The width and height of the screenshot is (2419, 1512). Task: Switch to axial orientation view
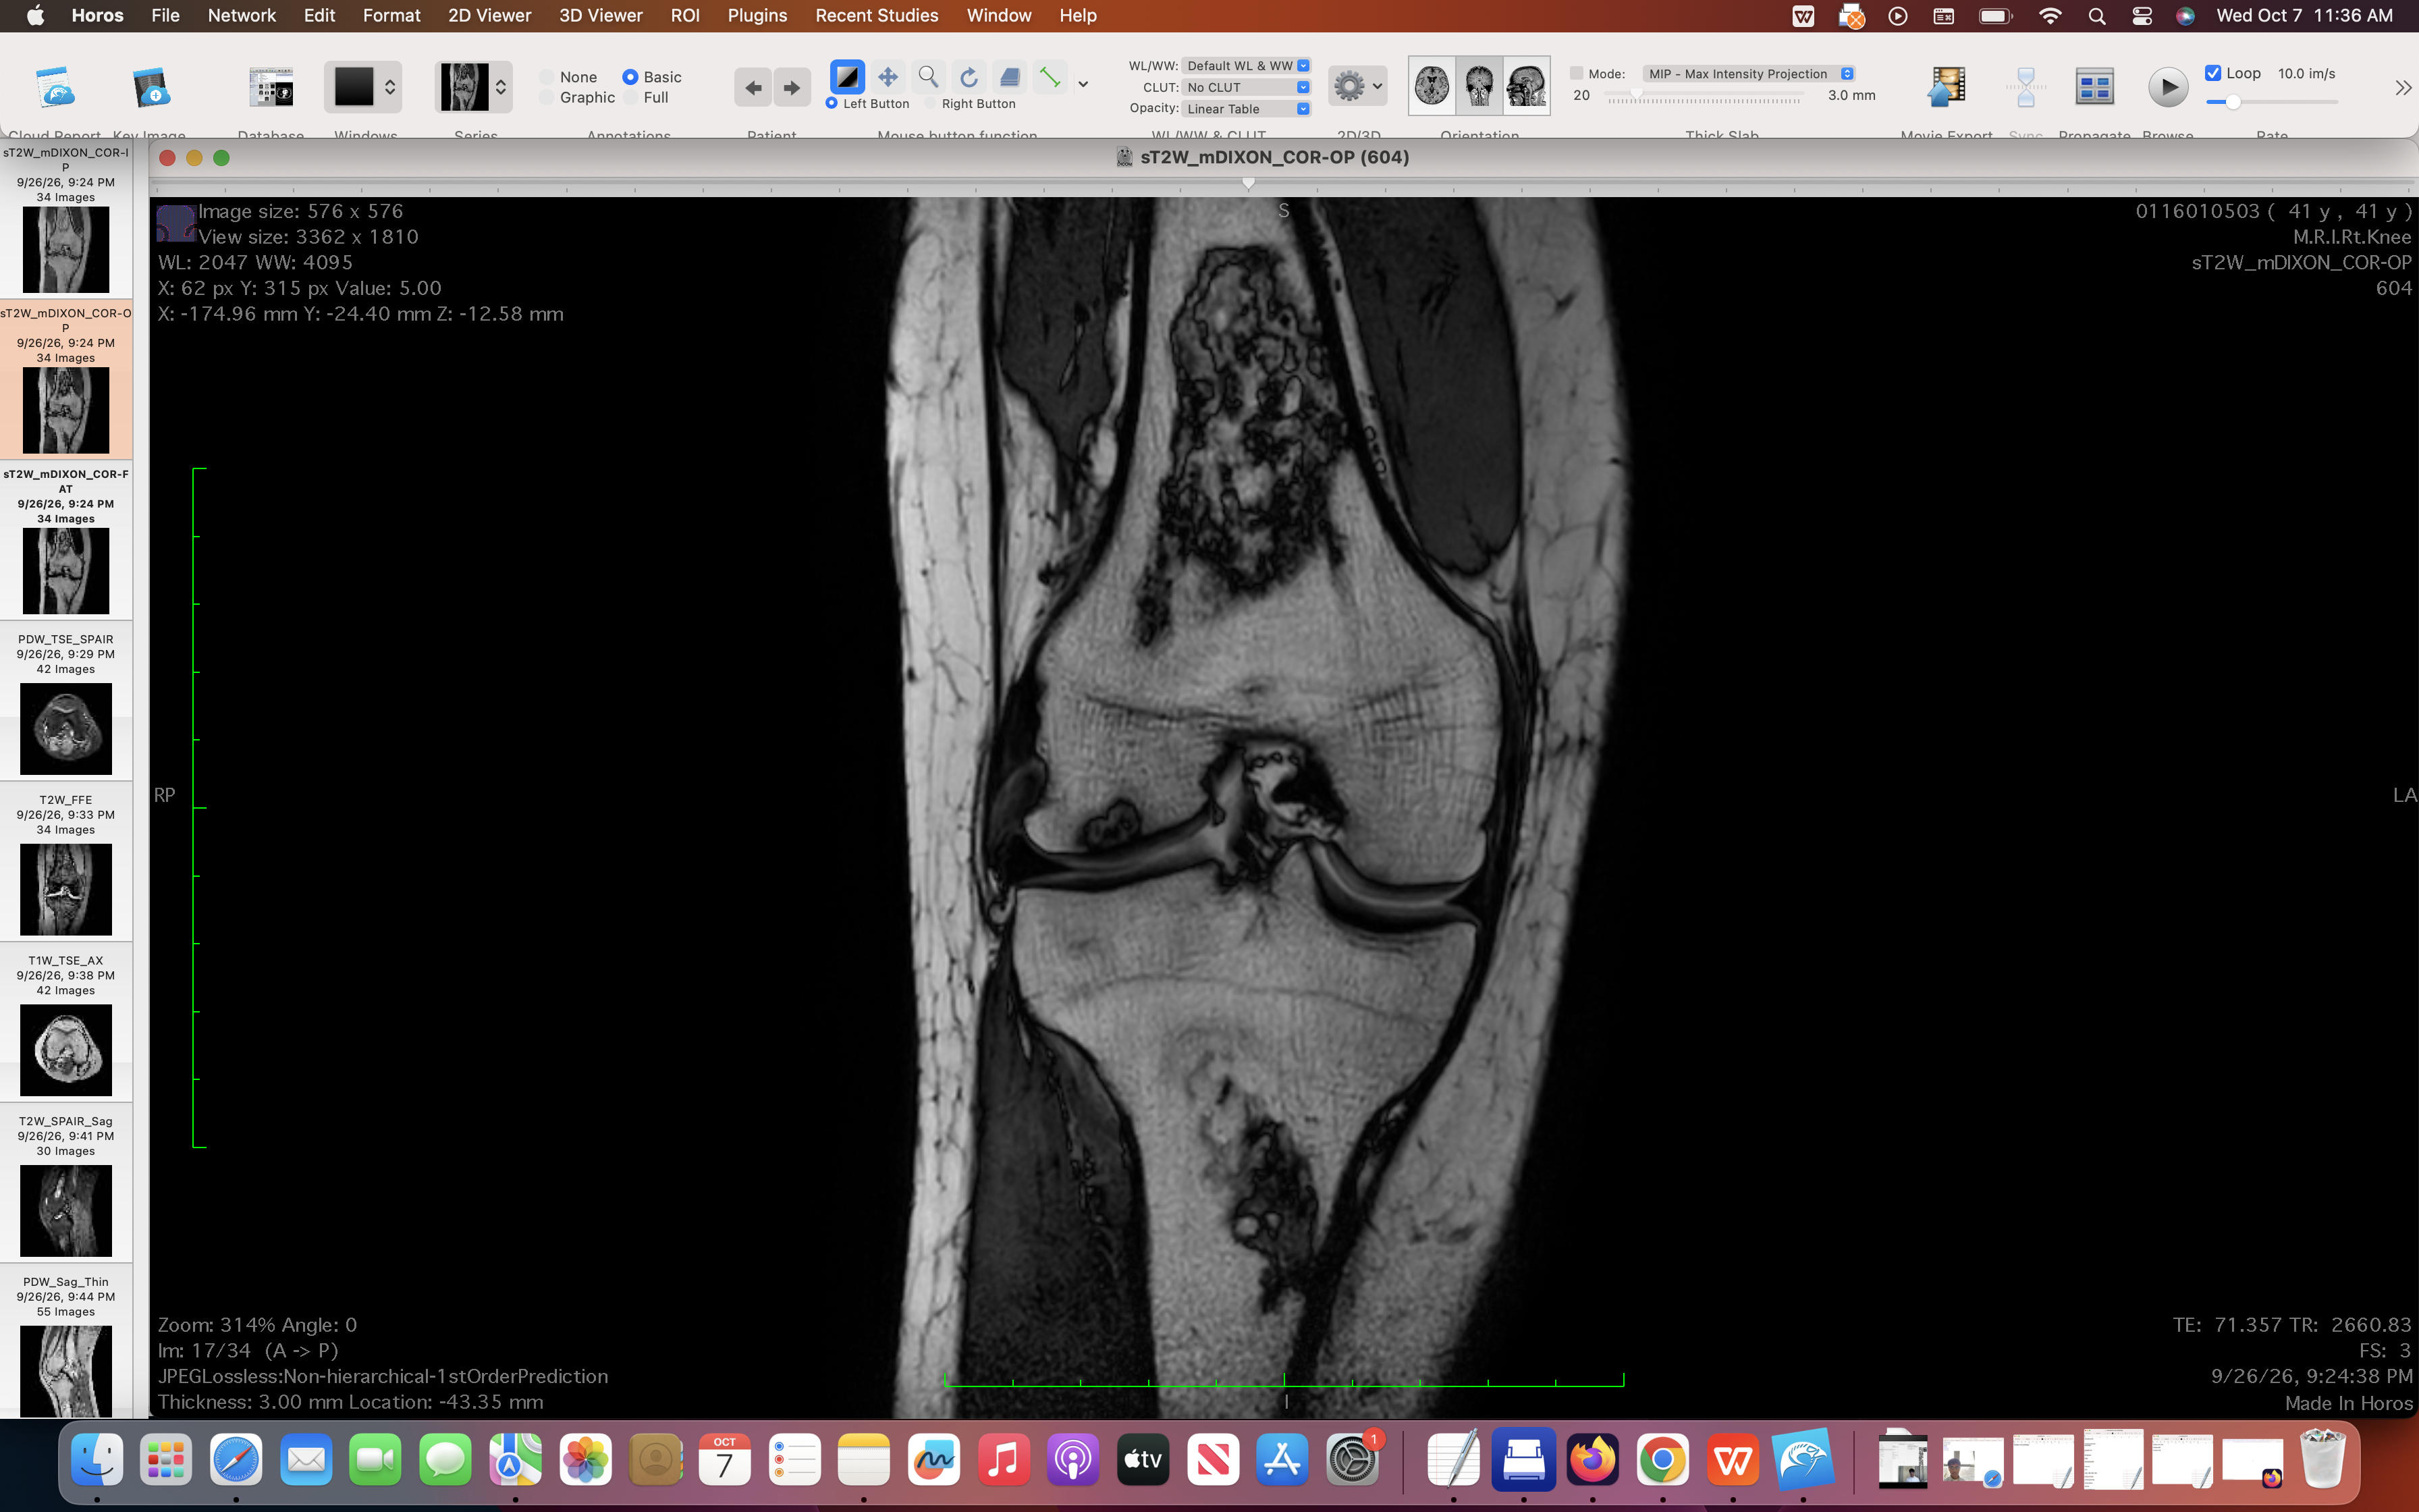click(x=1432, y=86)
